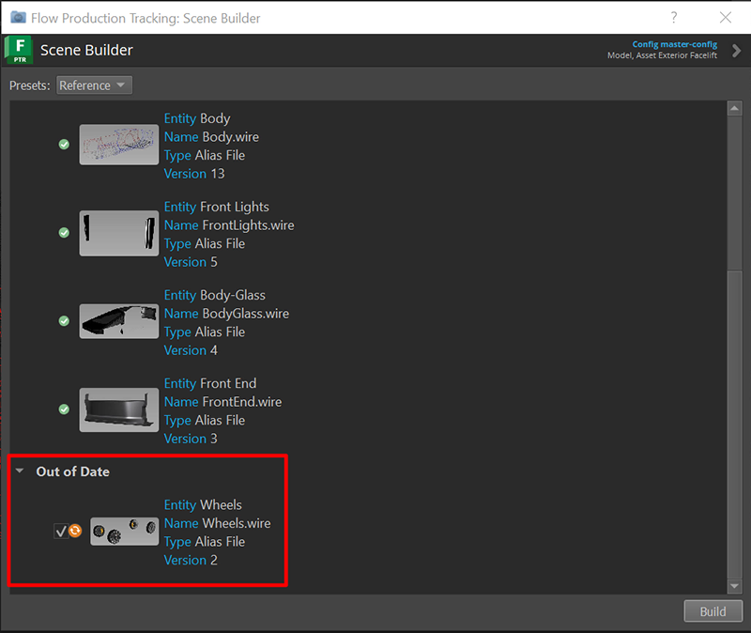Select the 'Entity Front Lights' text
This screenshot has width=751, height=633.
click(217, 207)
